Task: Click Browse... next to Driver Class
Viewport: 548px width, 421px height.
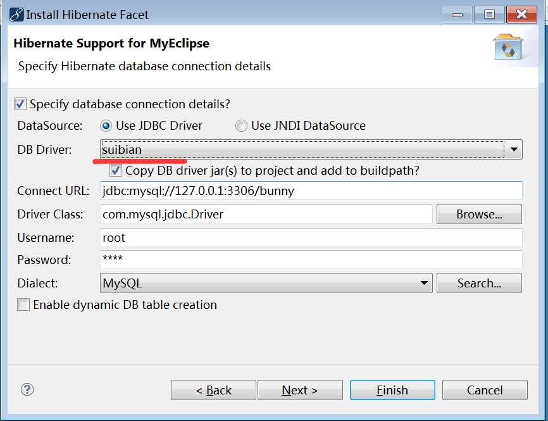Action: (x=479, y=214)
